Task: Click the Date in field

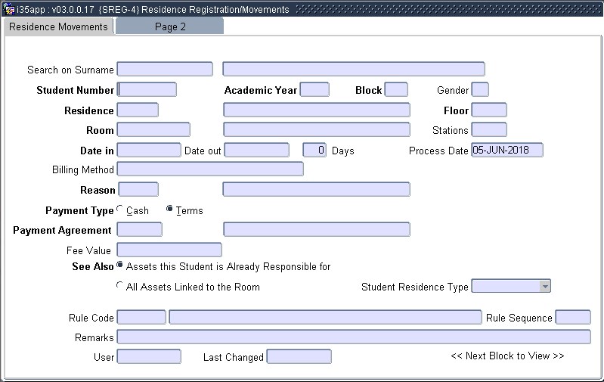Action: pos(149,150)
